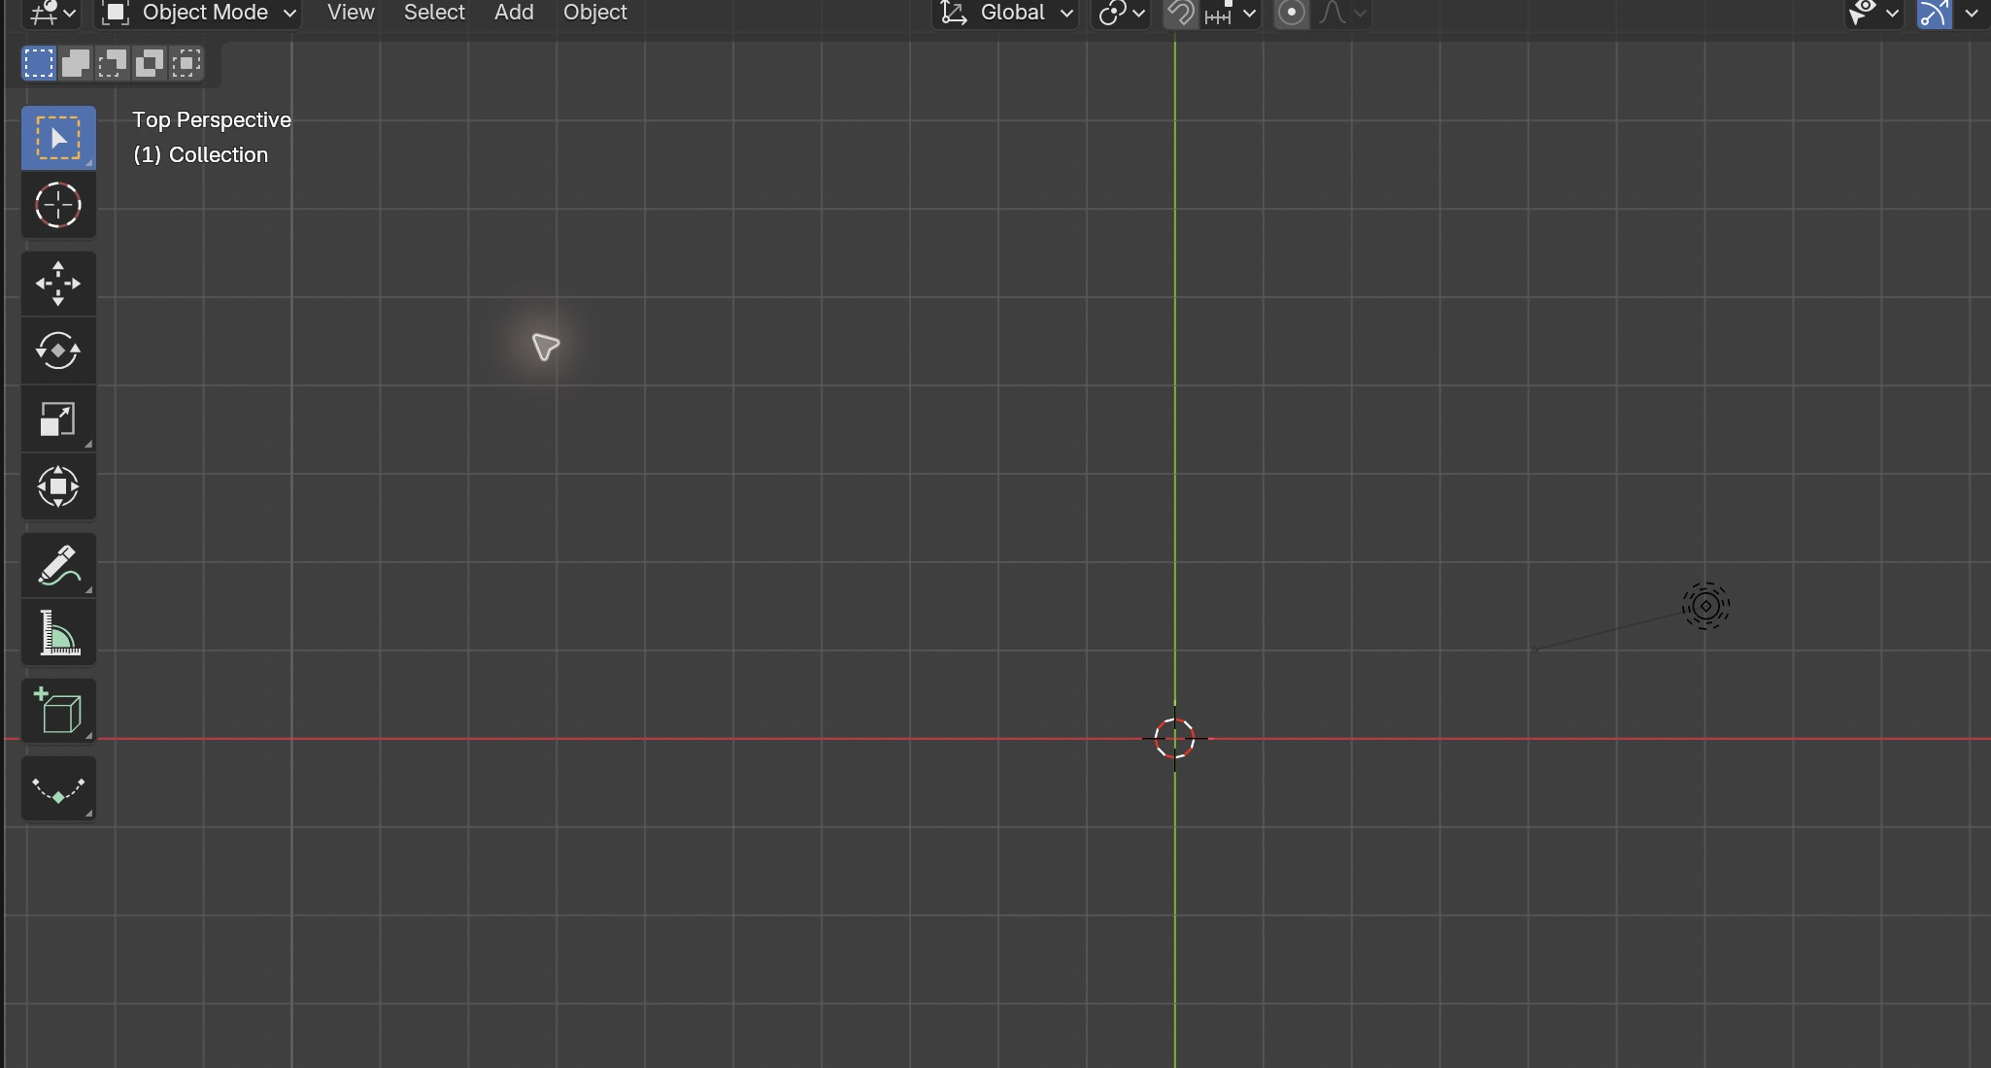Screen dimensions: 1991x1068
Task: Expand the gizmo options arrow
Action: tap(1972, 13)
